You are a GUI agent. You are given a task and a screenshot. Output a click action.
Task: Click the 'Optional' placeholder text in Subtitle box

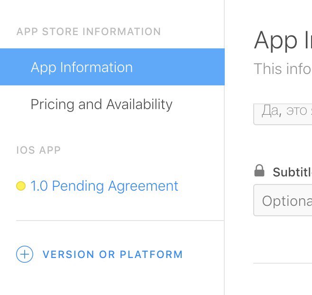(287, 201)
